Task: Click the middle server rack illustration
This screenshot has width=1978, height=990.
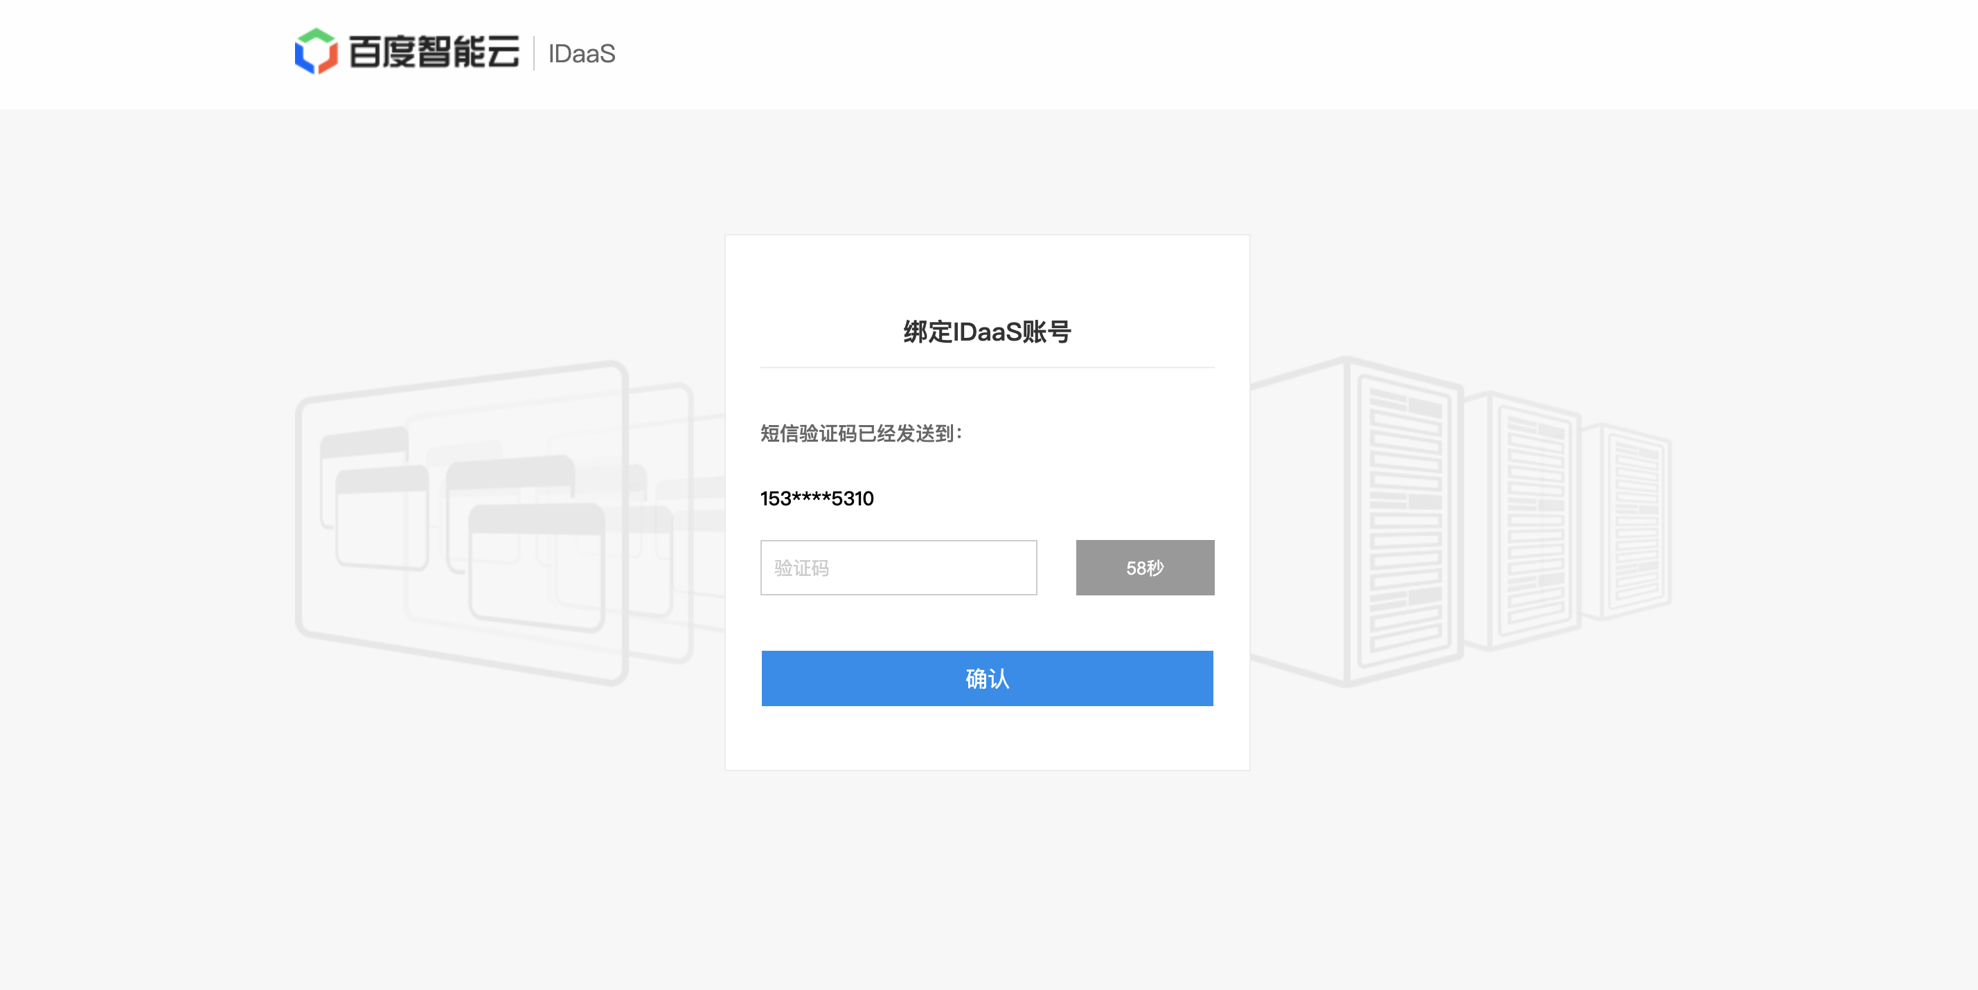Action: [1534, 522]
